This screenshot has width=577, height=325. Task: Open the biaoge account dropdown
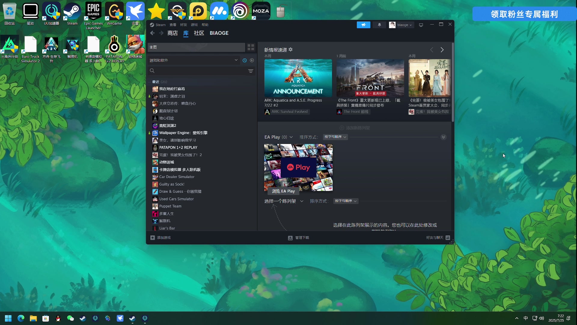[x=401, y=25]
